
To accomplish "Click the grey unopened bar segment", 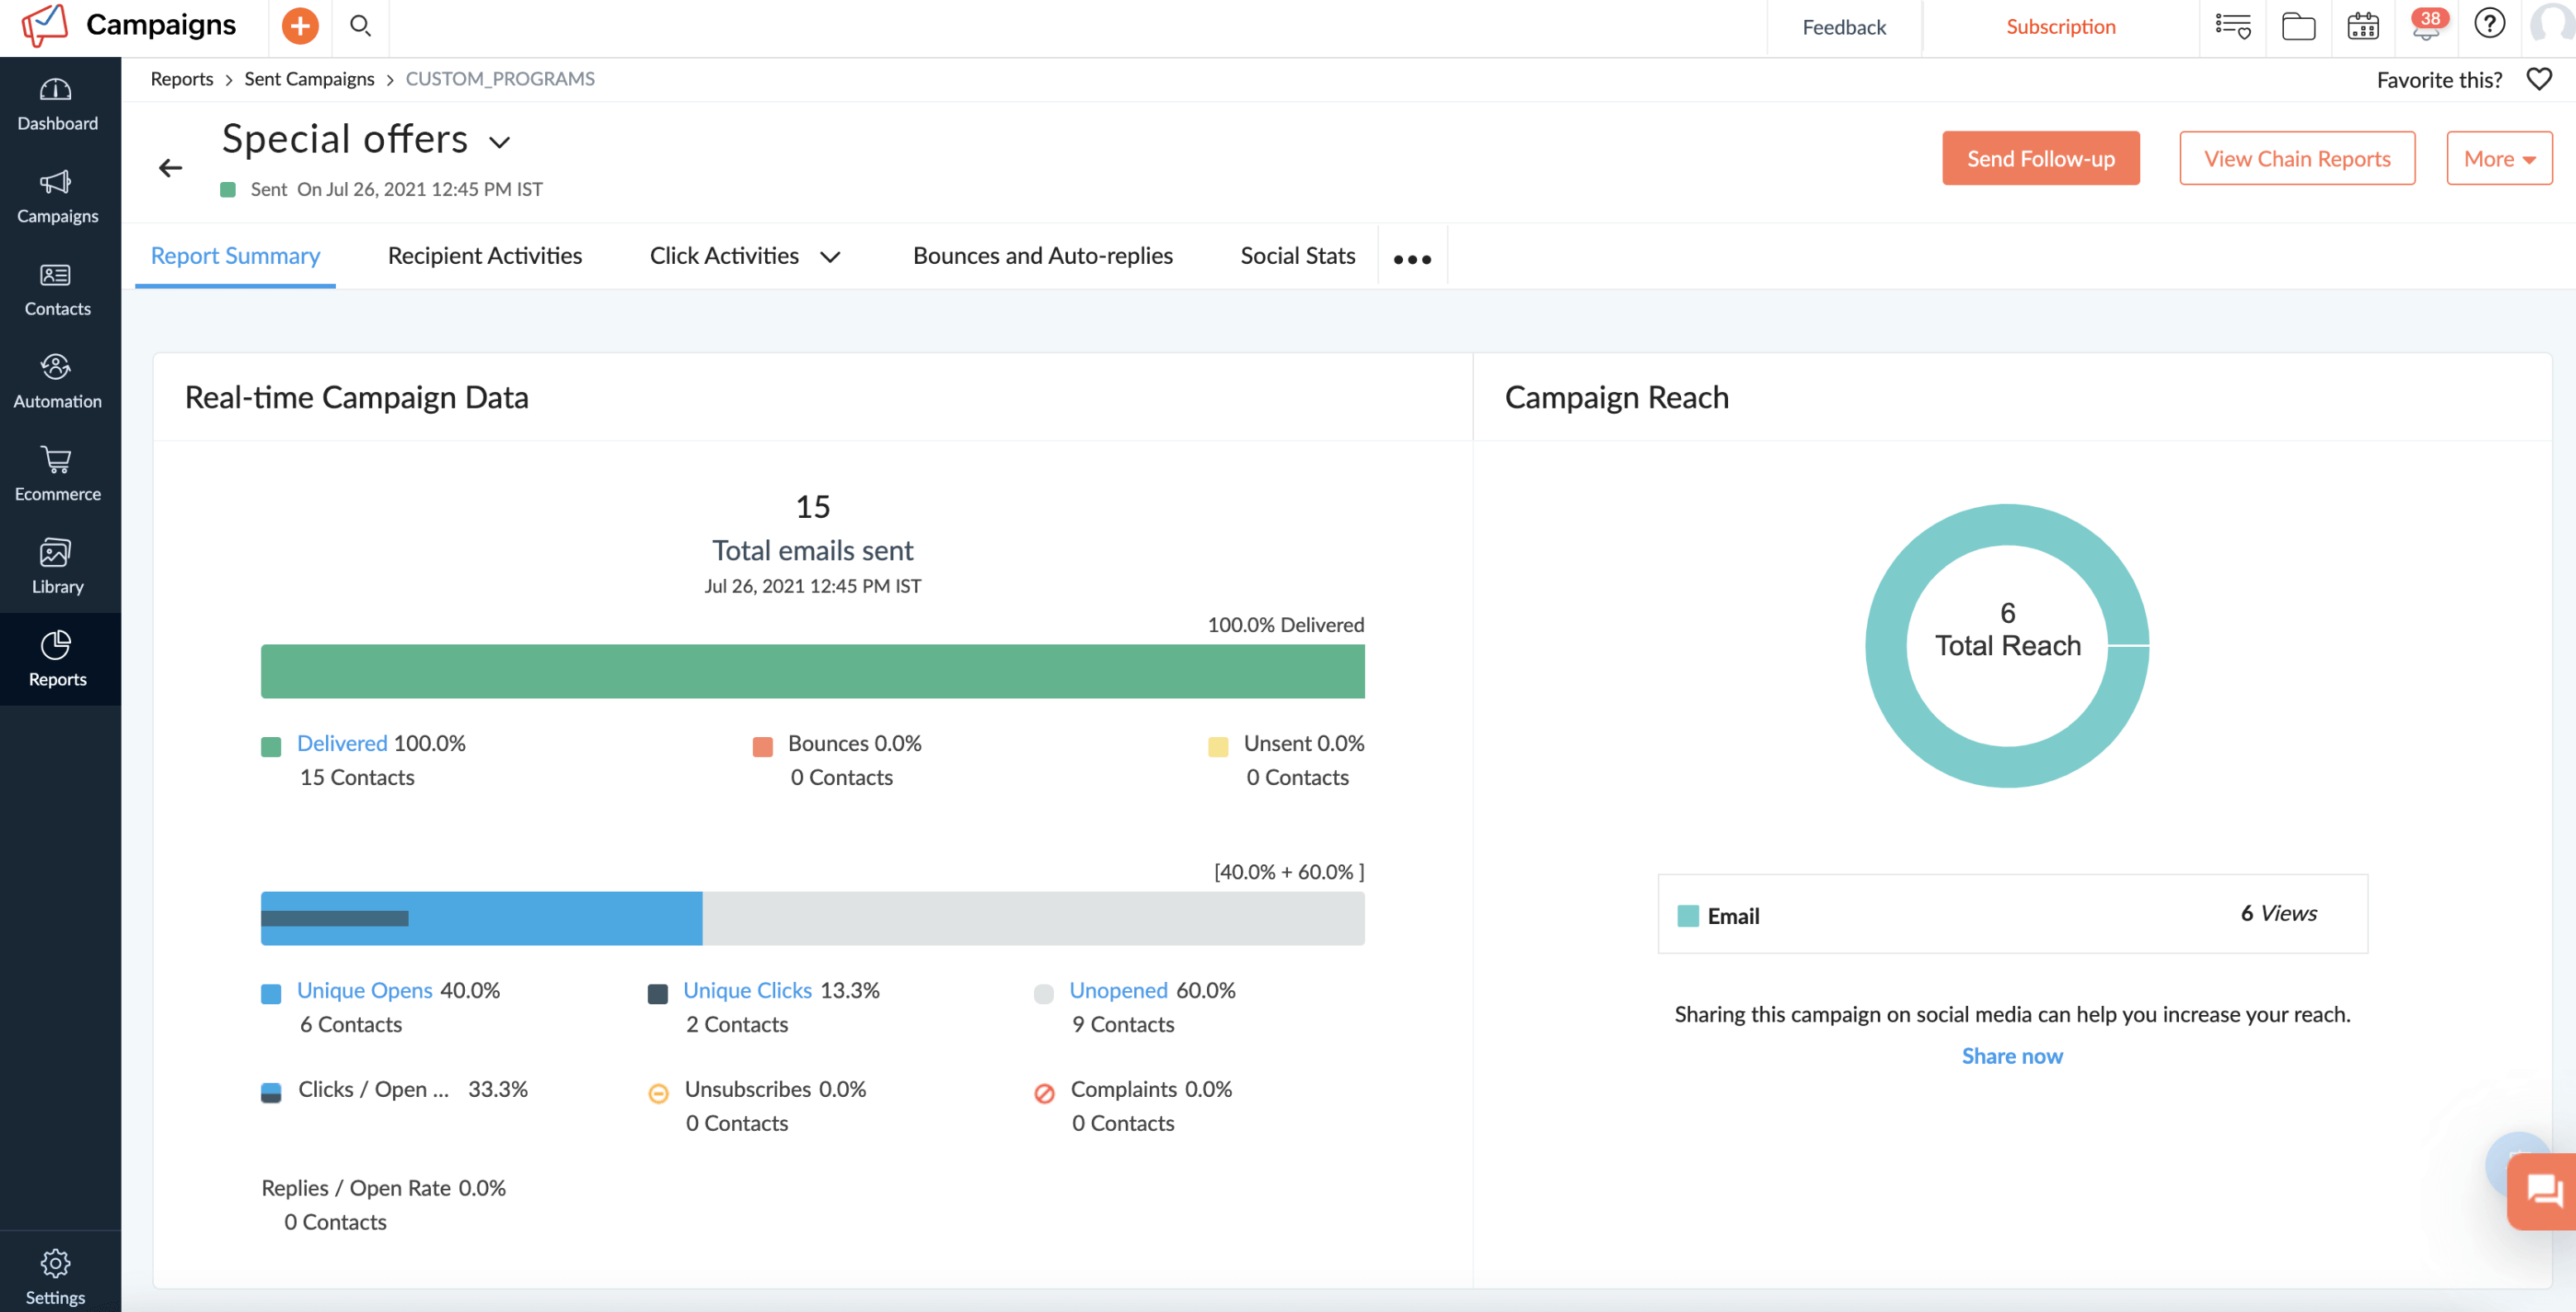I will pos(1034,918).
